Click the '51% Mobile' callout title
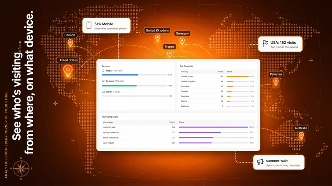Viewport: 332px width, 186px height. pos(104,24)
